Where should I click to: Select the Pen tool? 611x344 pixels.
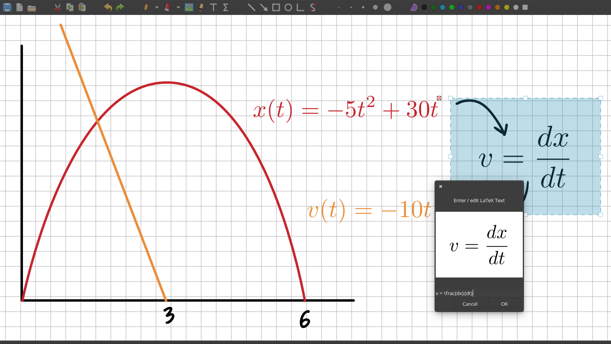(146, 7)
